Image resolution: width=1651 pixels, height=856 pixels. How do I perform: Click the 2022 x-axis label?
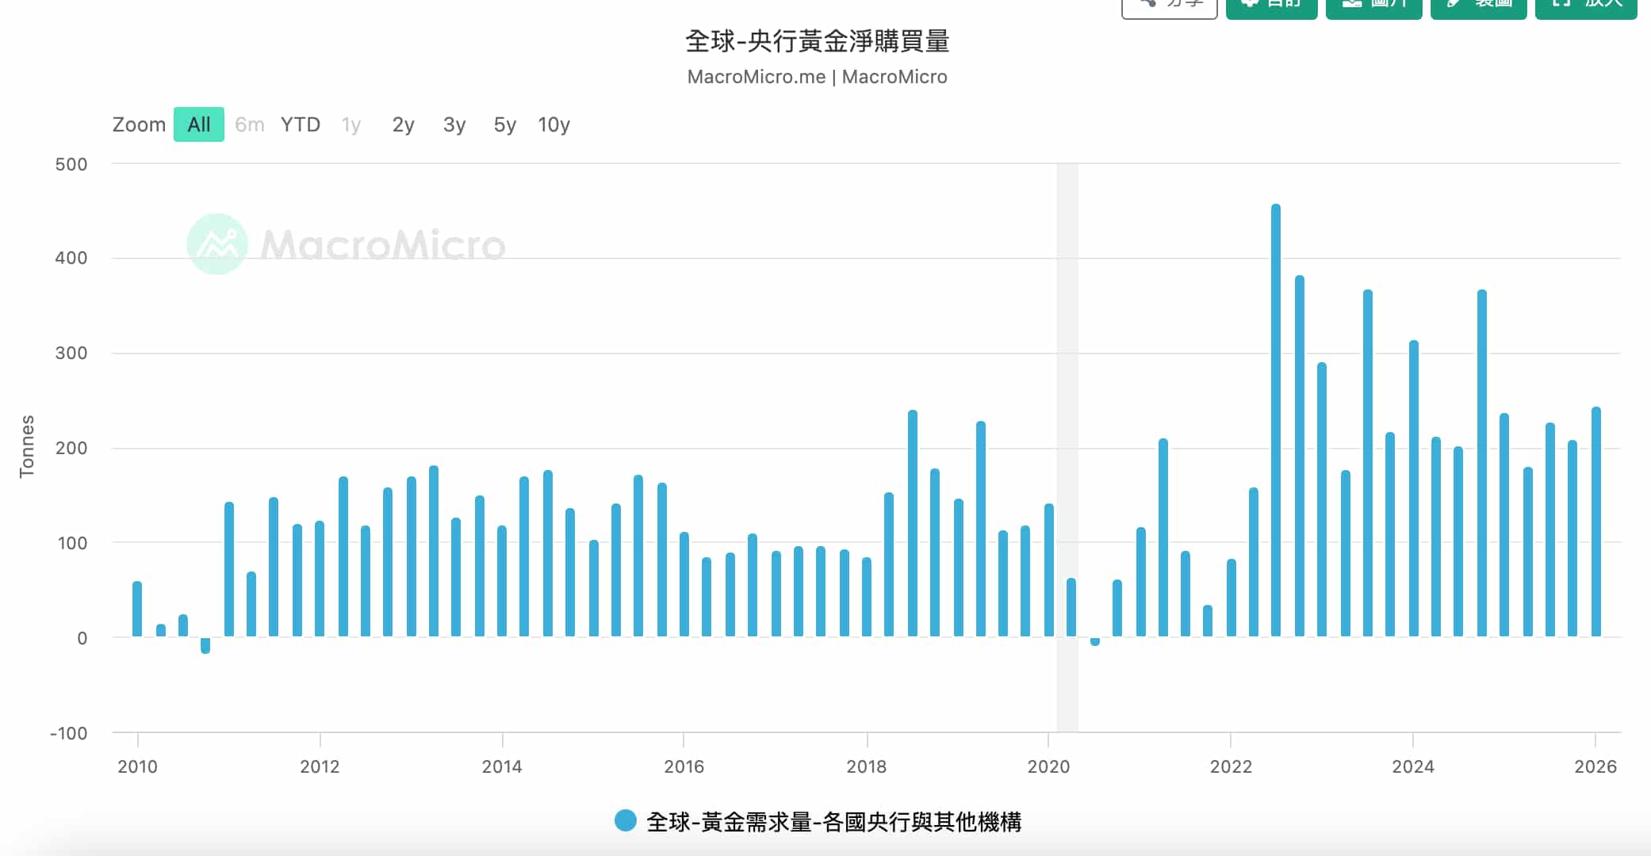click(1231, 766)
